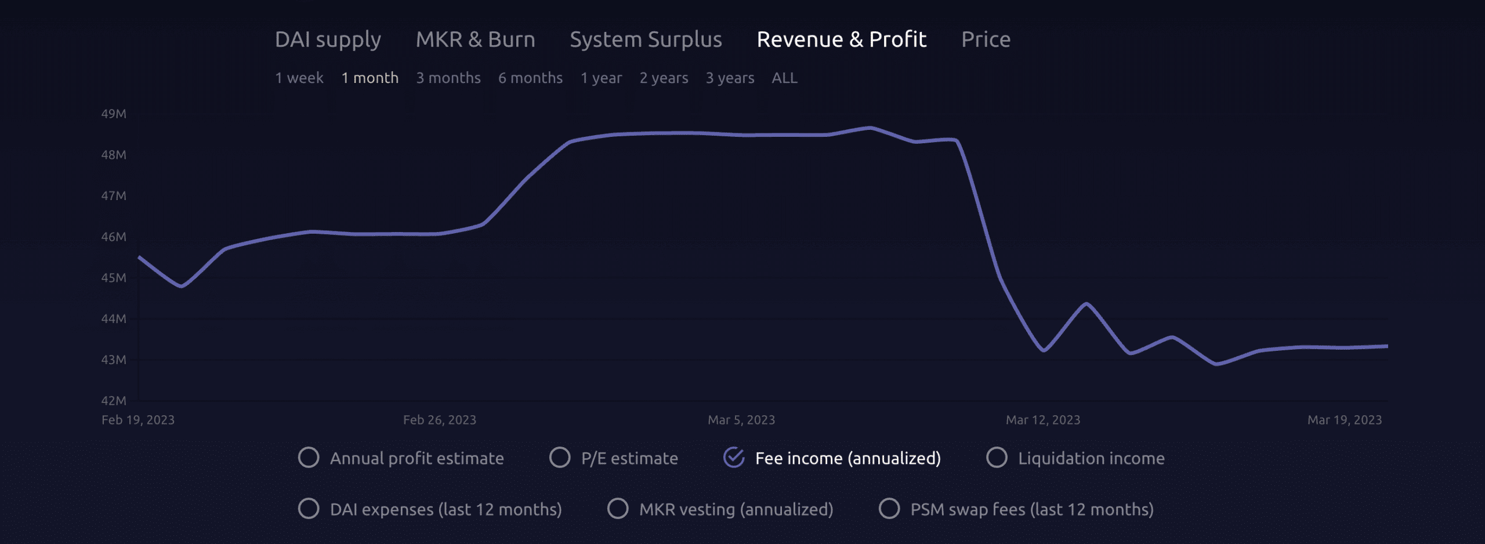Click the Fee income (annualized) checkmark icon
The height and width of the screenshot is (544, 1485).
tap(734, 458)
